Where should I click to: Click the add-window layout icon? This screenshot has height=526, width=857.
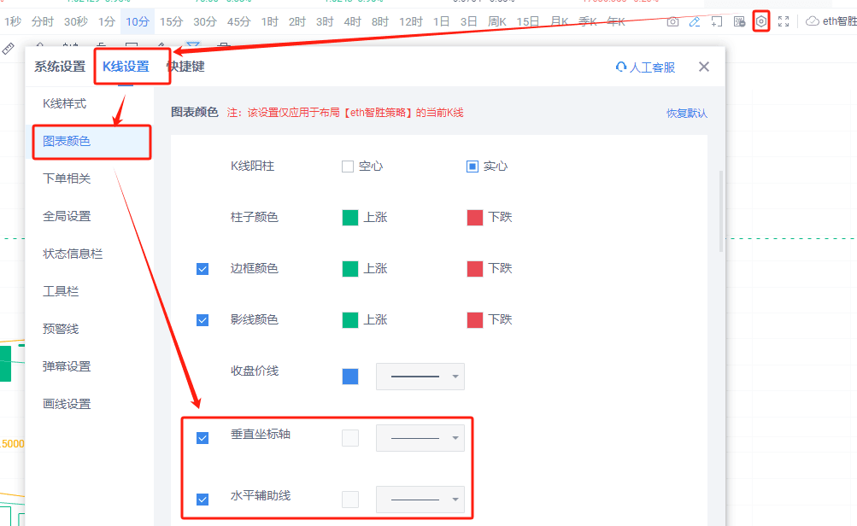click(717, 22)
